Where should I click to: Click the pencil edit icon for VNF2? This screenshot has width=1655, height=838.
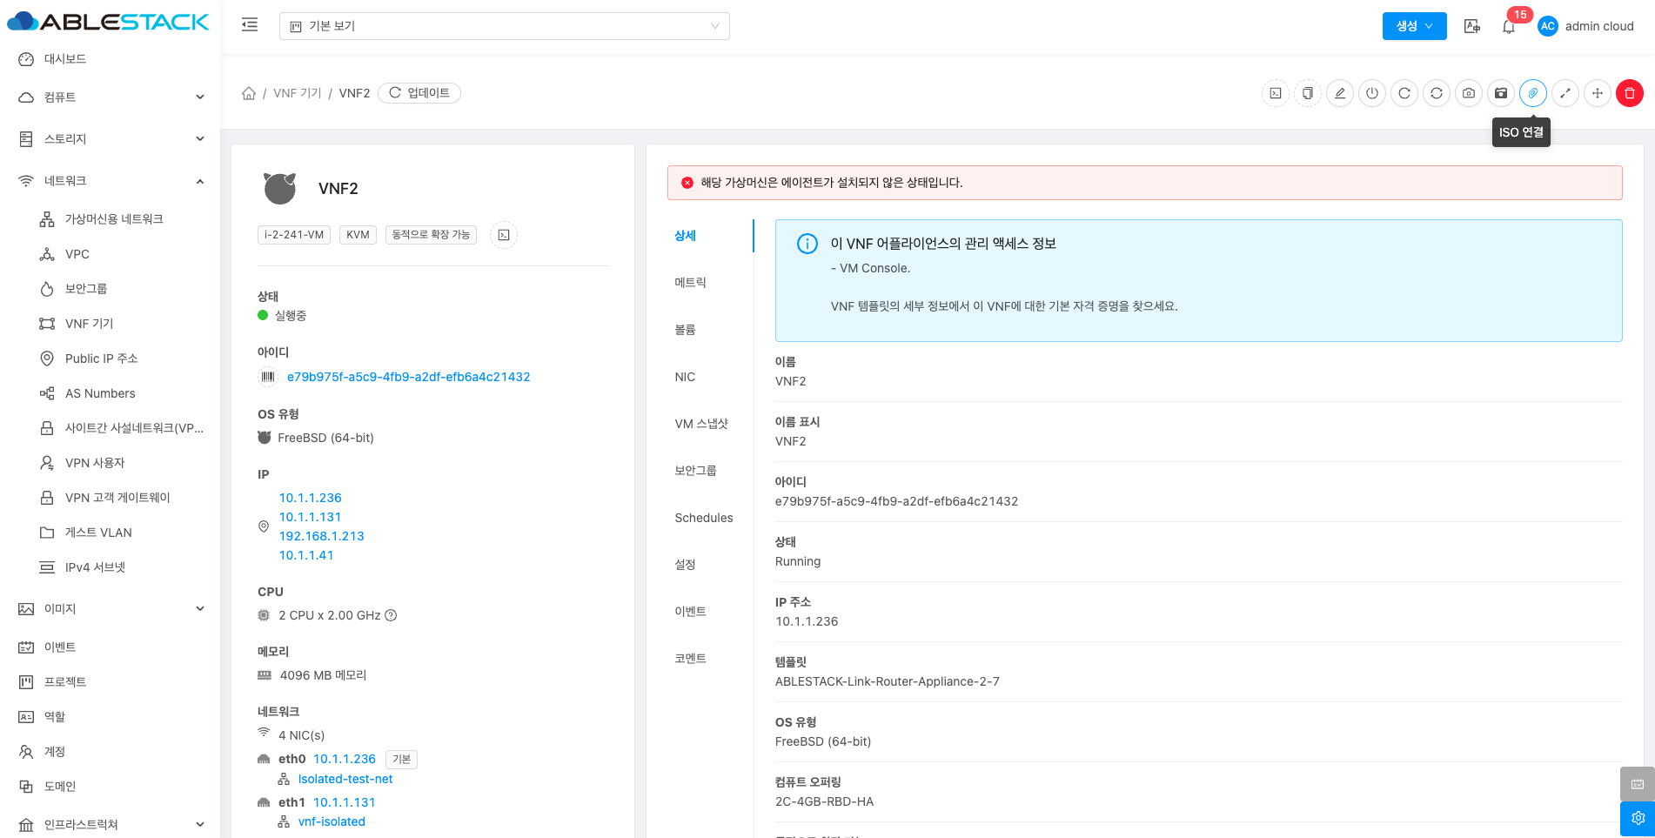point(1339,93)
